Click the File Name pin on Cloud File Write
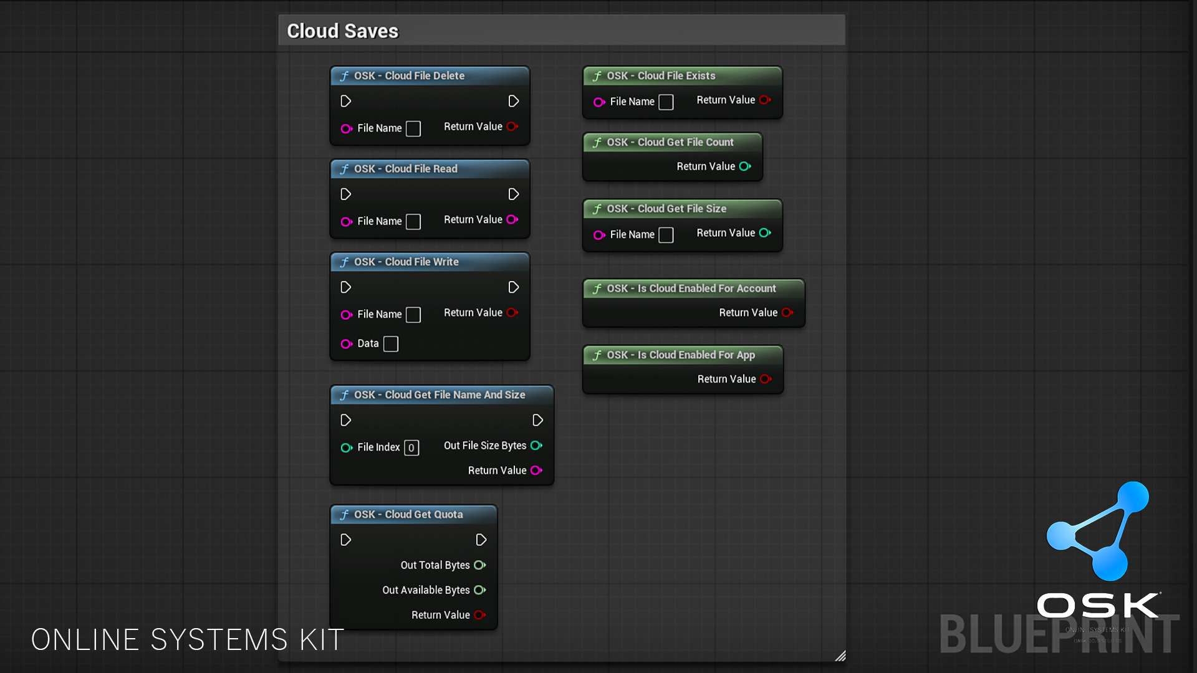 (x=347, y=315)
